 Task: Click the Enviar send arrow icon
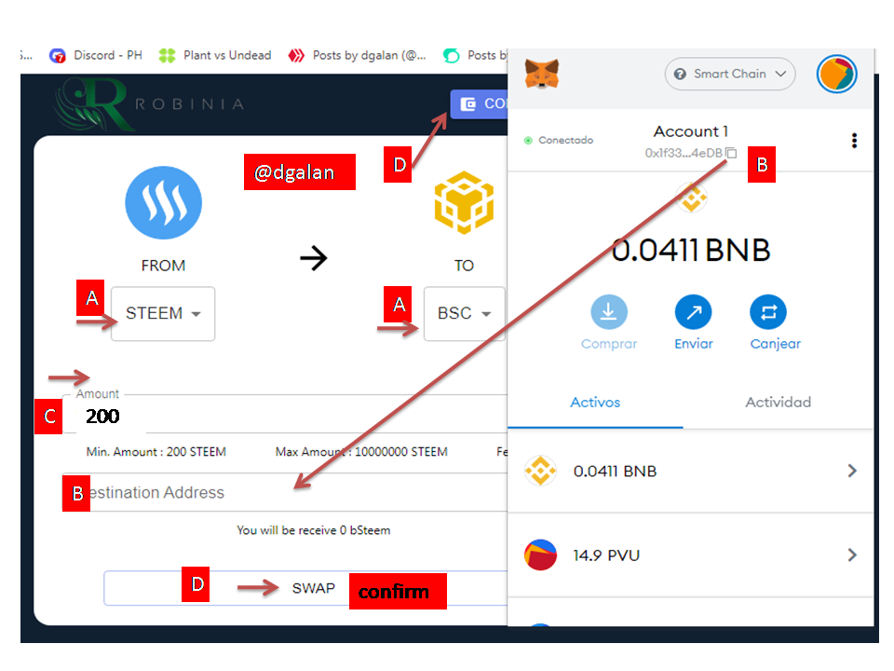pos(693,312)
